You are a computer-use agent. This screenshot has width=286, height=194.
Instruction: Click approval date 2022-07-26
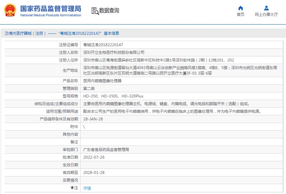pos(94,157)
